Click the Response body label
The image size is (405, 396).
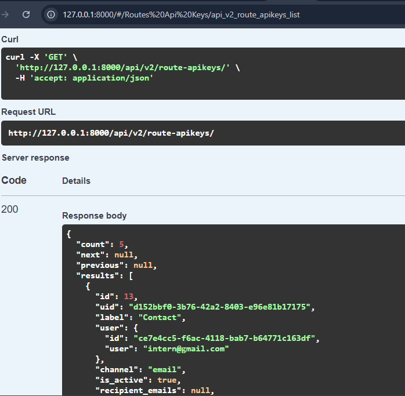[x=94, y=216]
